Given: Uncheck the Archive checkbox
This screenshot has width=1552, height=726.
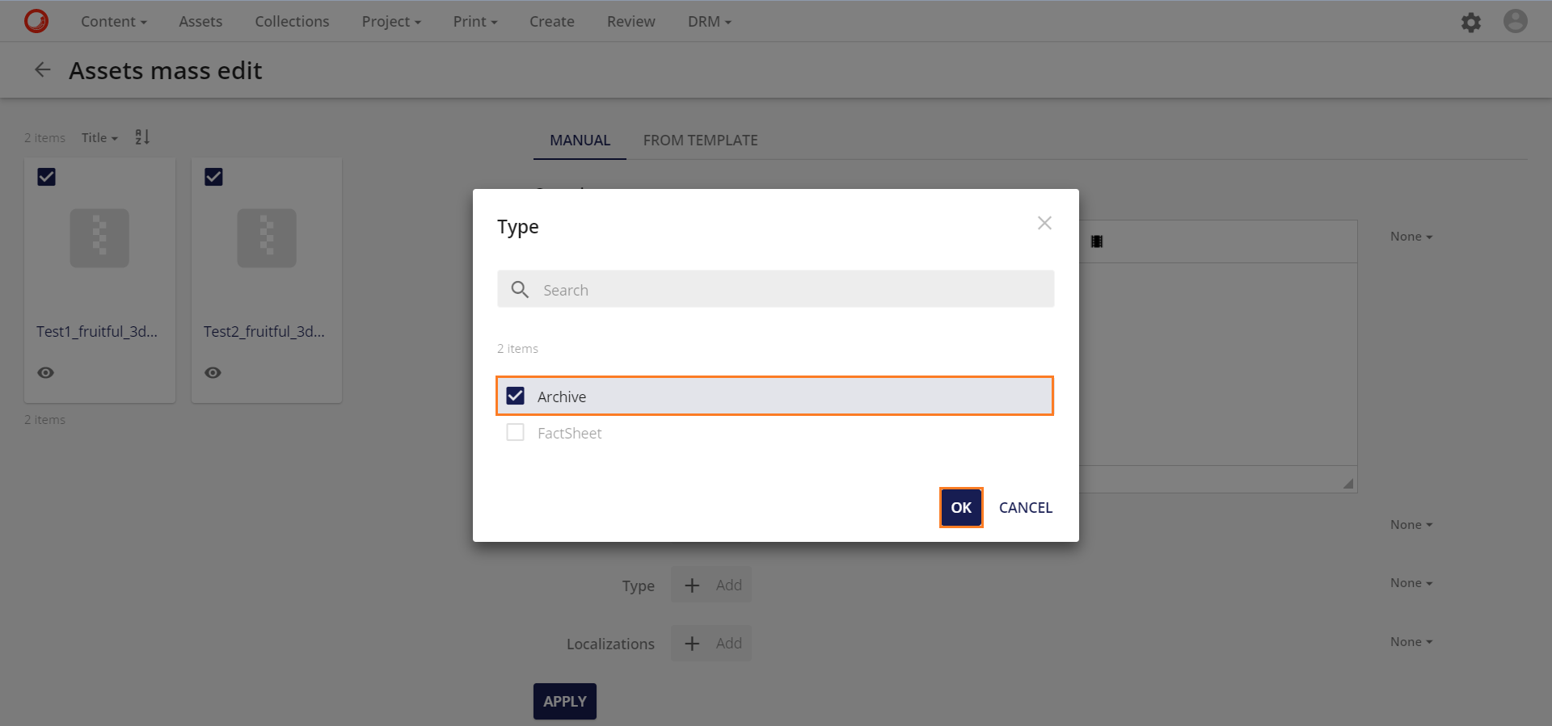Looking at the screenshot, I should coord(515,396).
